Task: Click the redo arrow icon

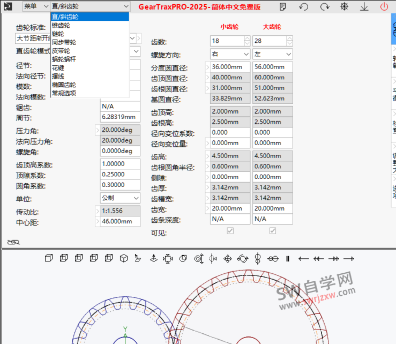Action: (325, 6)
